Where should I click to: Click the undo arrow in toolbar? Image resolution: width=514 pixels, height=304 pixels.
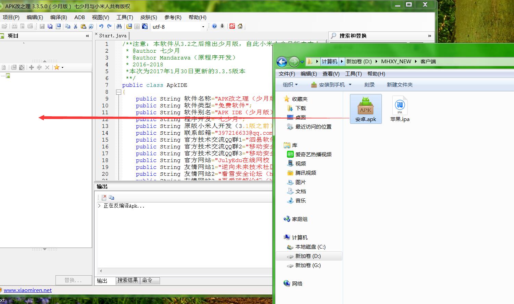tap(101, 26)
